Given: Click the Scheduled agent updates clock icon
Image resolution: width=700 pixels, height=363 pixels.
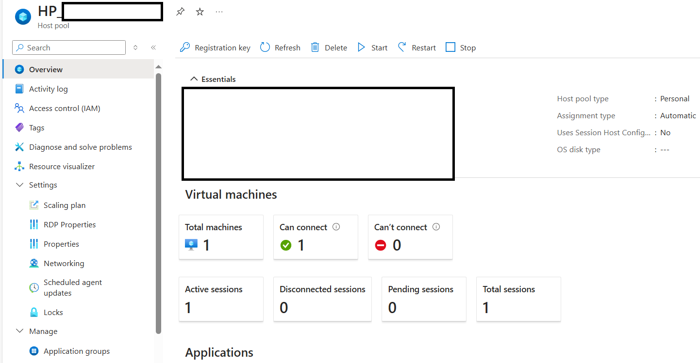Looking at the screenshot, I should pos(34,287).
